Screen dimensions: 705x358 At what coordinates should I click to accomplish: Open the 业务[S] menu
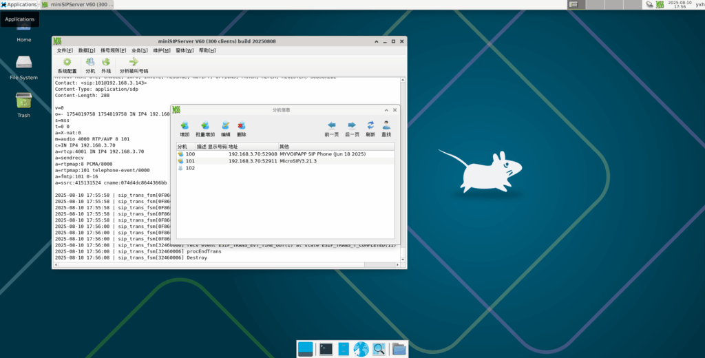139,50
